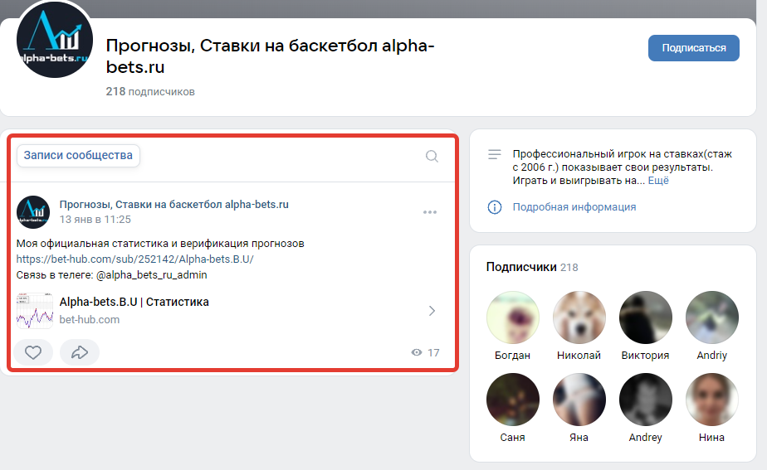Open the Подписчики section heading
This screenshot has width=767, height=470.
click(x=520, y=267)
